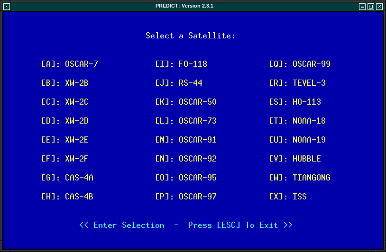Image resolution: width=386 pixels, height=252 pixels.
Task: Choose the [L]: OSCAR-73 entry
Action: pos(186,121)
